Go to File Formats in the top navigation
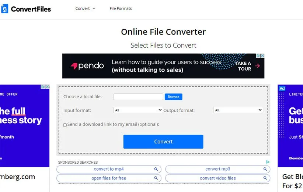 (x=121, y=8)
